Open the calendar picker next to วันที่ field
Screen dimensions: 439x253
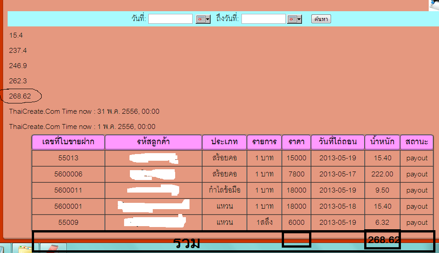point(203,19)
